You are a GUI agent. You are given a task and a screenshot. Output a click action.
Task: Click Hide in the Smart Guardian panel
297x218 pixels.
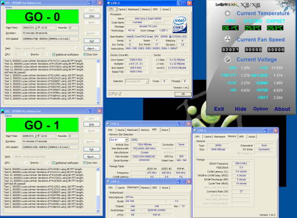coord(241,109)
